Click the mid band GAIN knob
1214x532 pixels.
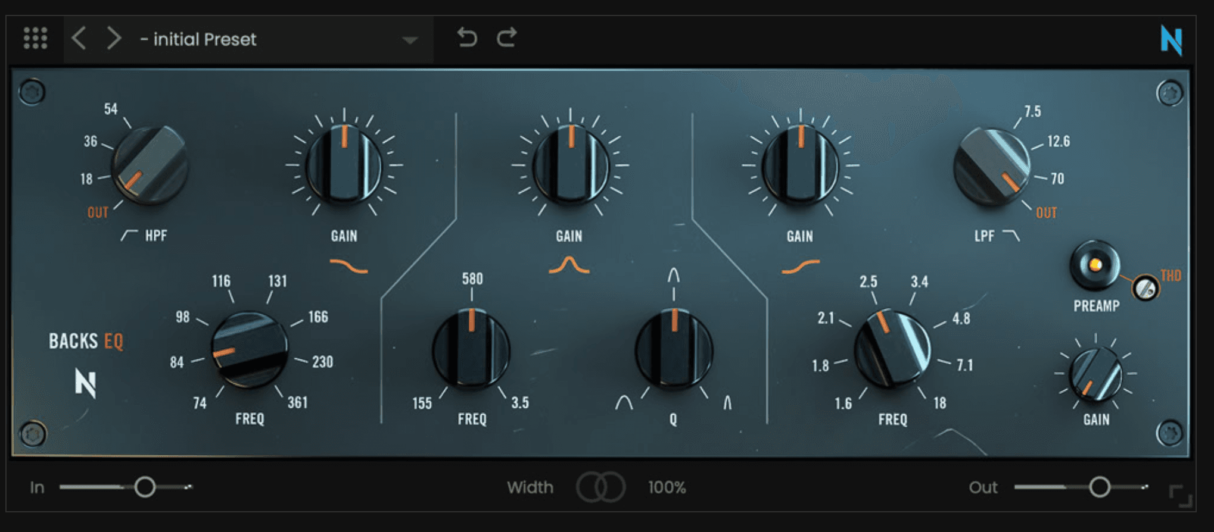(570, 165)
